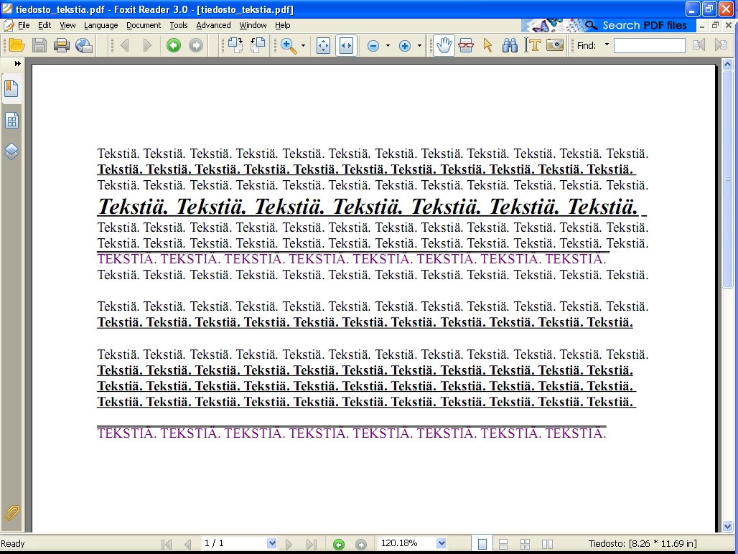The image size is (738, 554).
Task: Open the Bookmarks panel in sidebar
Action: coord(11,89)
